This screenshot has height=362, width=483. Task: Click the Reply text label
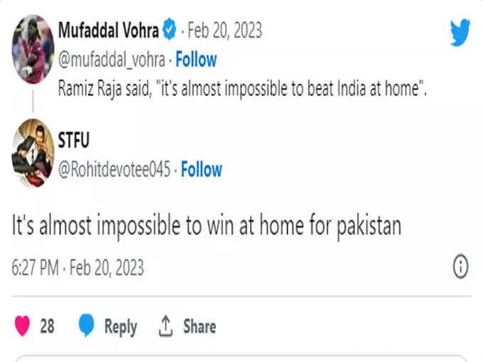click(120, 327)
